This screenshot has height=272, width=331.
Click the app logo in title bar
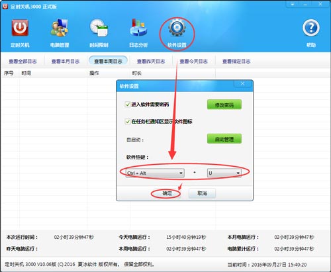[x=5, y=7]
